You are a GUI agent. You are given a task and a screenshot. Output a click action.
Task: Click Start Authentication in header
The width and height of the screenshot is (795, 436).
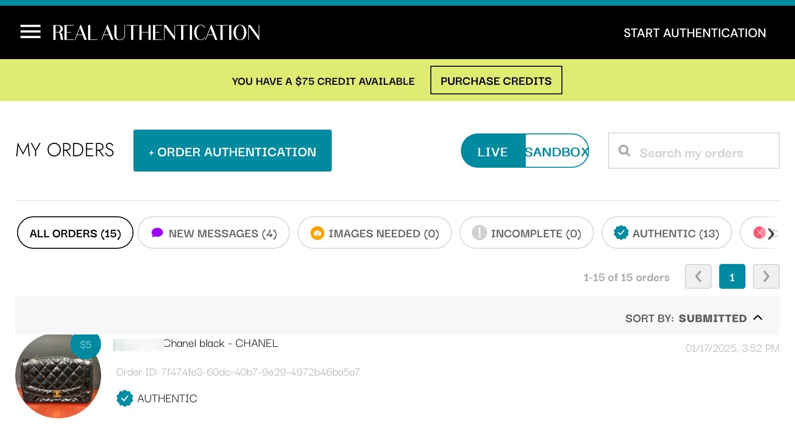click(694, 33)
